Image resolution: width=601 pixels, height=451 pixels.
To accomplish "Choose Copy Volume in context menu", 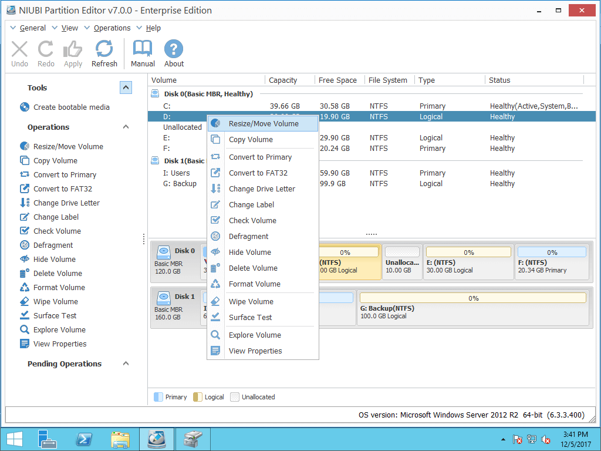I will pos(263,140).
